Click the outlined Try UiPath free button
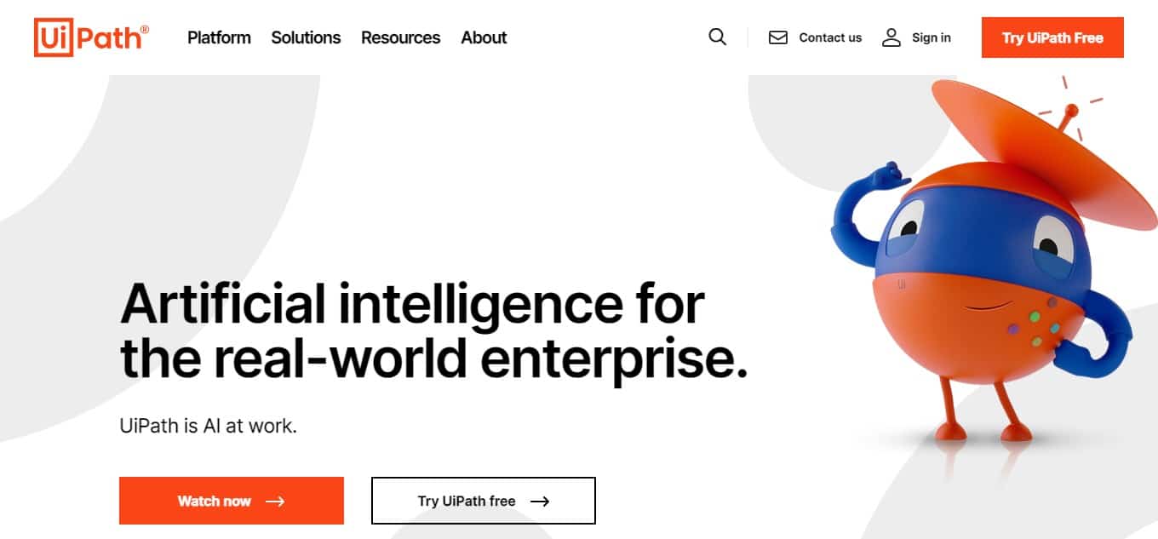 coord(482,501)
